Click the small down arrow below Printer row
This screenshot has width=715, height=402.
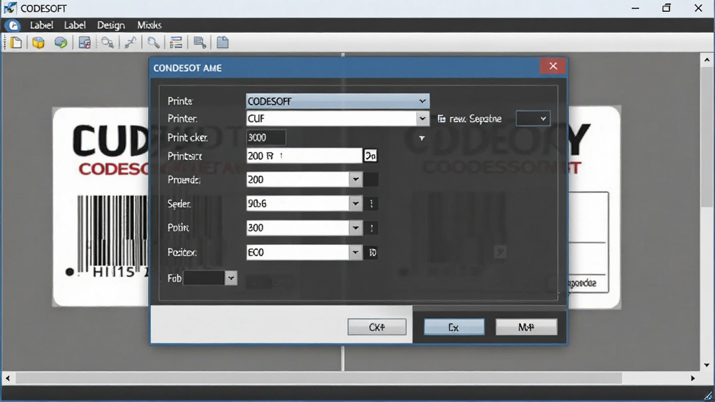pos(422,138)
